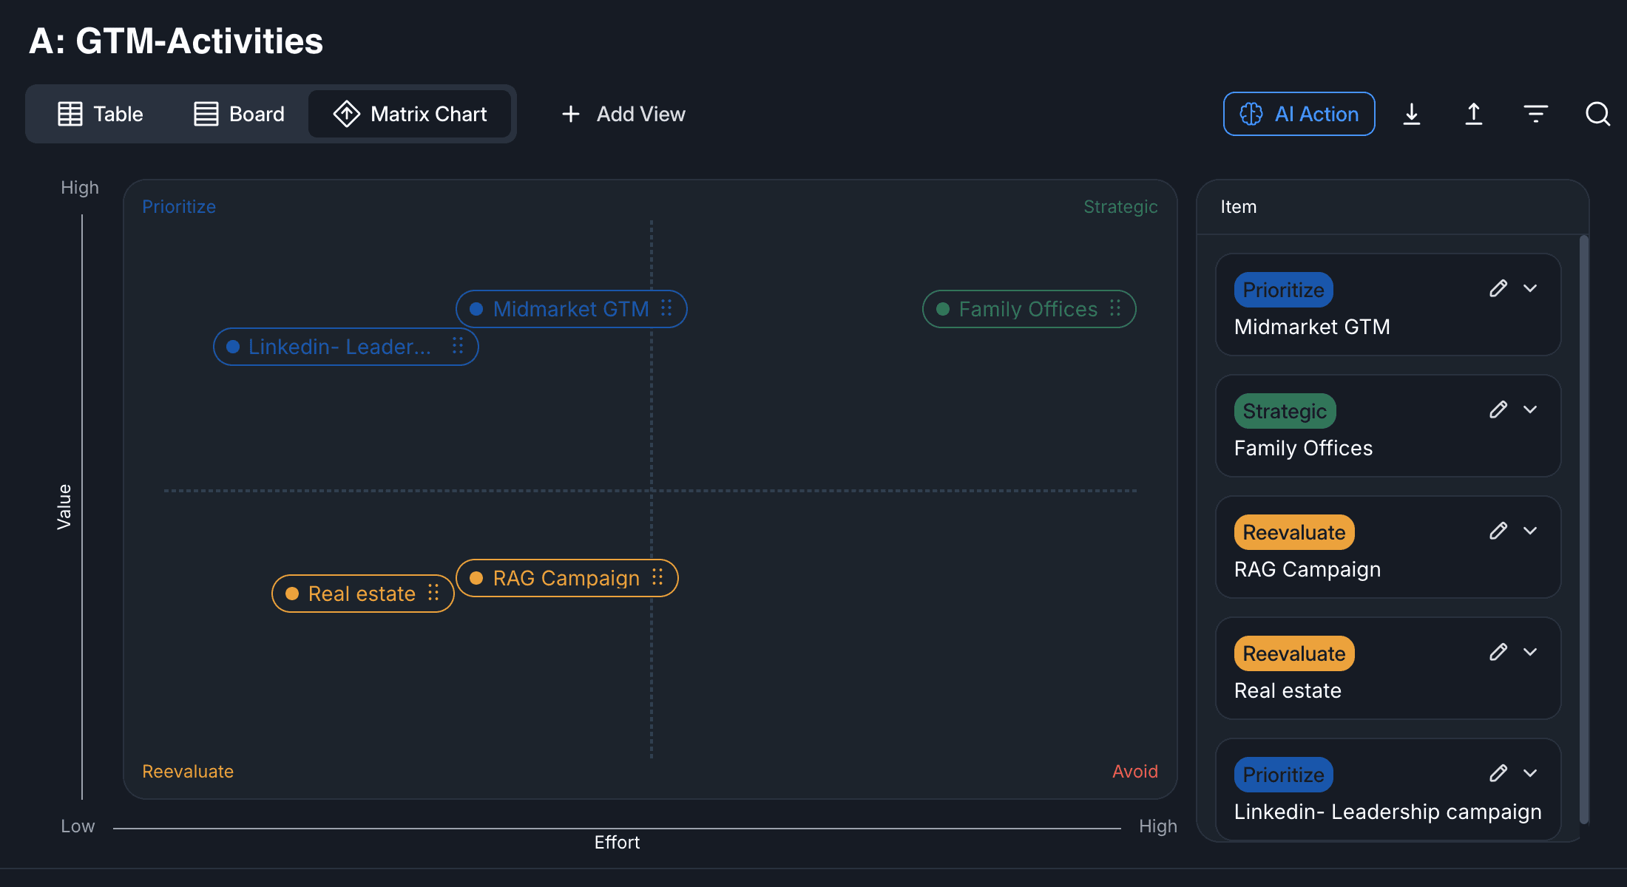
Task: Expand the Midmarket GTM card chevron
Action: click(x=1530, y=288)
